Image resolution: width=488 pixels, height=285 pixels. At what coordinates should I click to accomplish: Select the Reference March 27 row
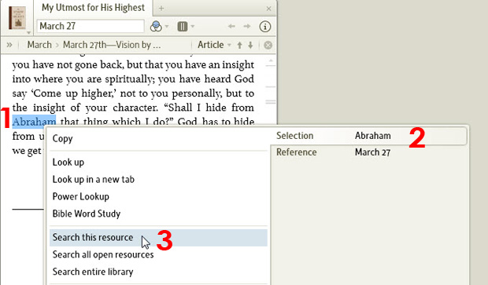[369, 152]
